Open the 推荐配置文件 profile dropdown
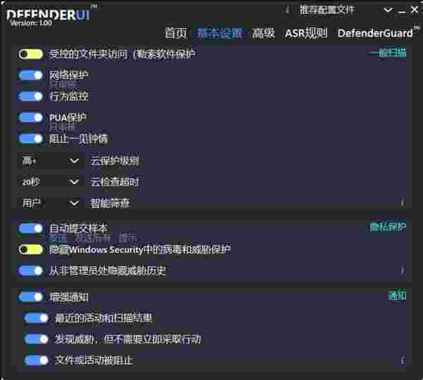This screenshot has height=380, width=423. [x=345, y=11]
